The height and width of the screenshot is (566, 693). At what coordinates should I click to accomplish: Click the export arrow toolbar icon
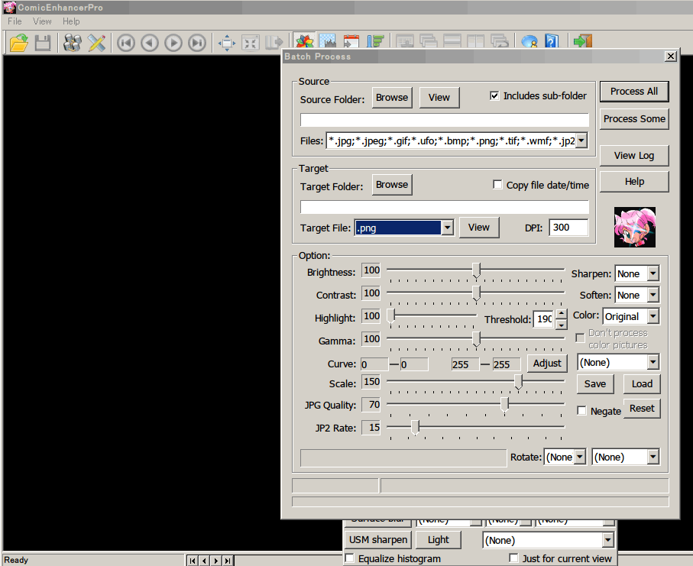click(x=274, y=43)
